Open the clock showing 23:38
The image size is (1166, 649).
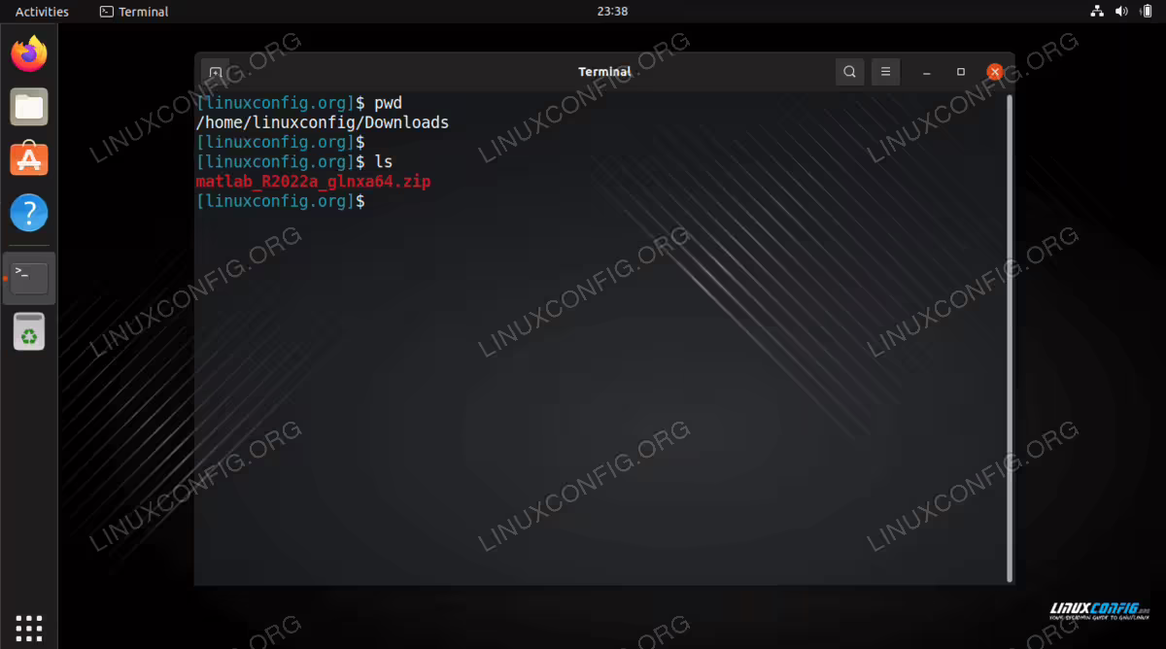pos(612,12)
